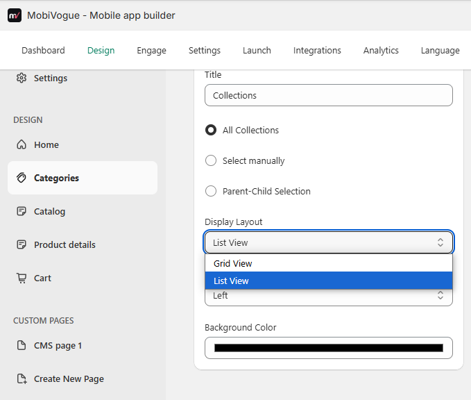The width and height of the screenshot is (471, 400).
Task: Open the Display Layout List View dropdown
Action: (329, 242)
